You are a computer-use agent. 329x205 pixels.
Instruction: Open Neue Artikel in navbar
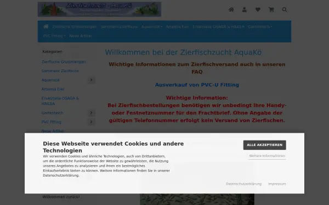pos(81,36)
